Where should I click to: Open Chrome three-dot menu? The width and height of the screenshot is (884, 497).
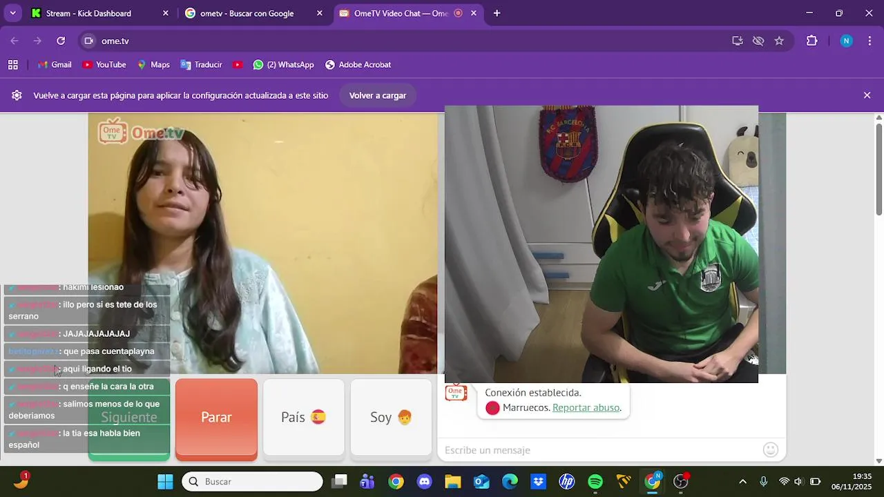[x=869, y=41]
